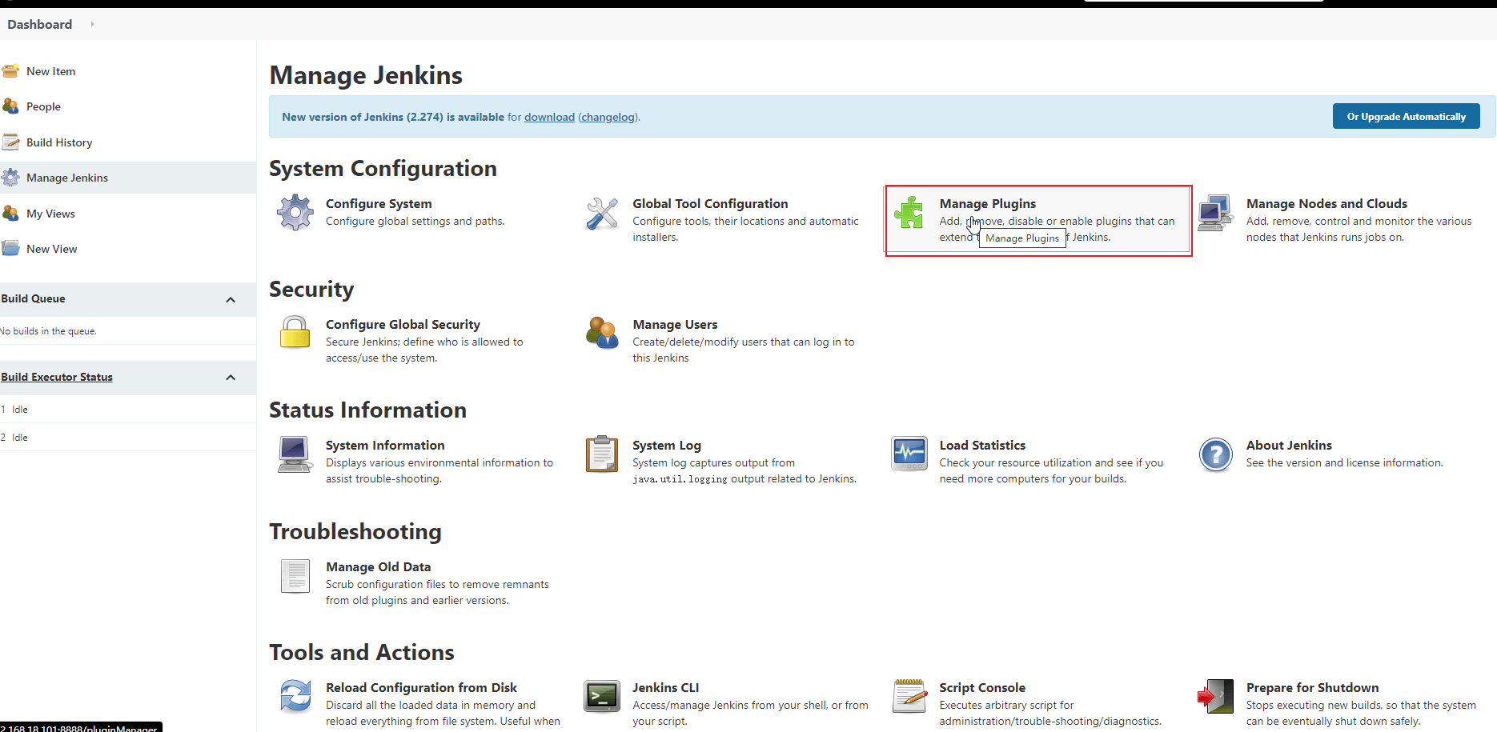The image size is (1497, 732).
Task: Click the download link in update banner
Action: 549,117
